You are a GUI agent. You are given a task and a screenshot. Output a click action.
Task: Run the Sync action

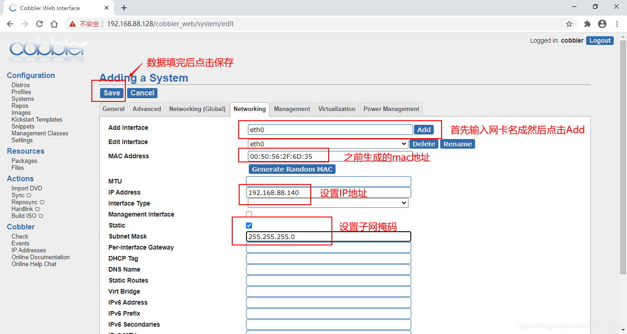pyautogui.click(x=22, y=195)
